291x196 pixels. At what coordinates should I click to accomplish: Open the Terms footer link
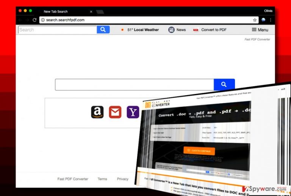click(102, 179)
